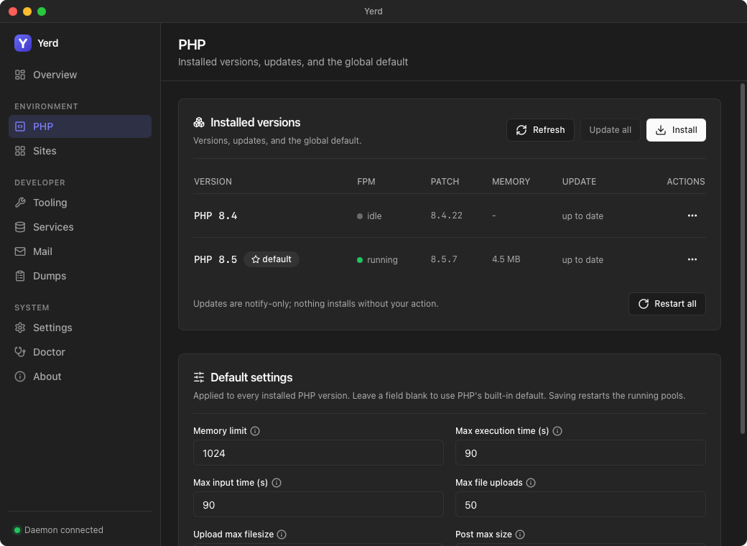The width and height of the screenshot is (747, 546).
Task: Click info icon next to Upload max filesize
Action: pos(282,535)
